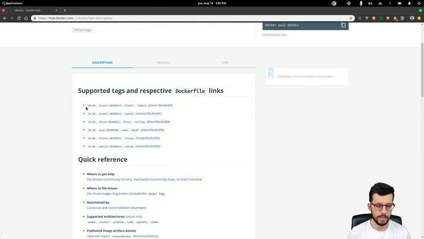
Task: Open the View Available Tags link
Action: [x=274, y=35]
